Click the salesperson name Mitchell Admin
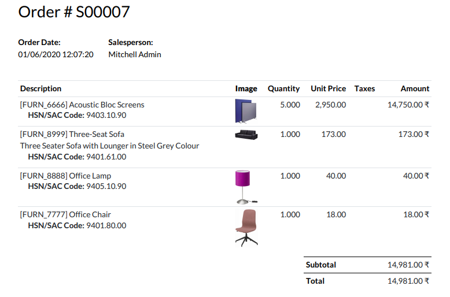 coord(135,54)
